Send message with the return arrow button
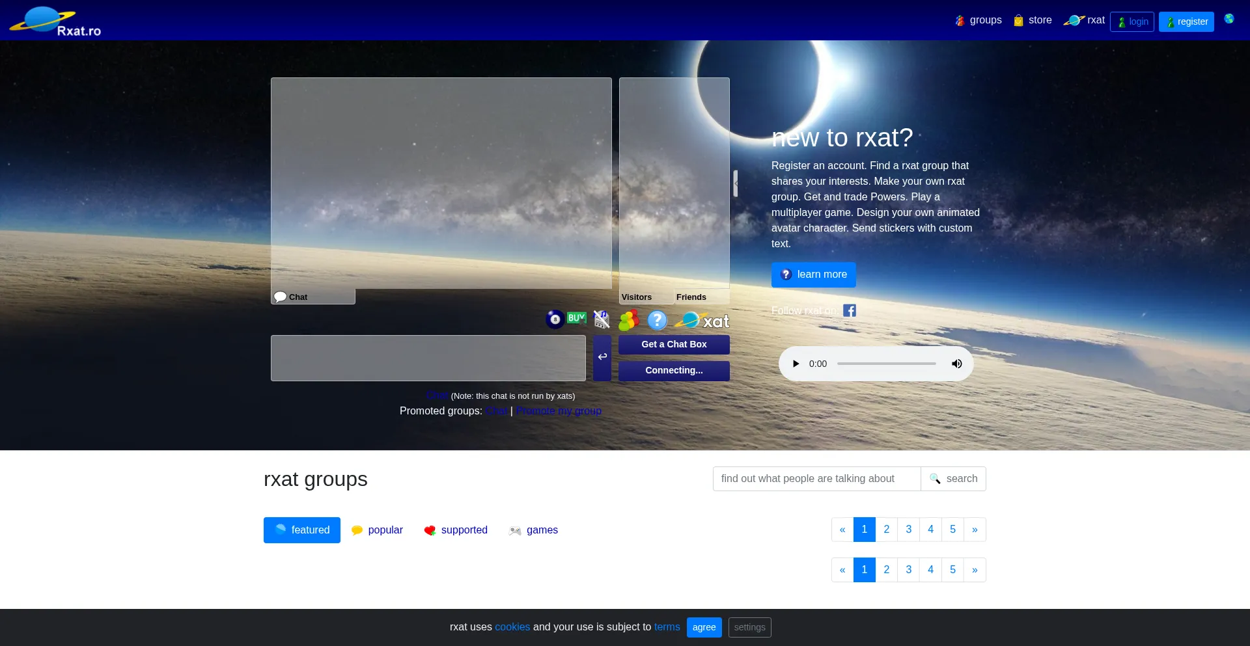The height and width of the screenshot is (646, 1250). tap(602, 358)
